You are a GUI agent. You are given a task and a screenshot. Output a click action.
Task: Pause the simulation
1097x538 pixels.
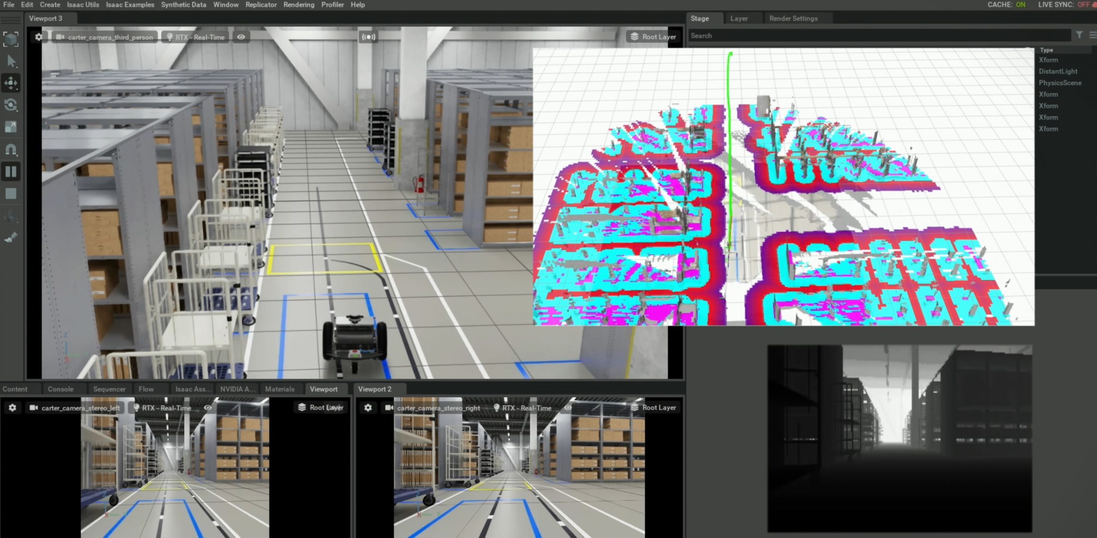click(x=11, y=171)
